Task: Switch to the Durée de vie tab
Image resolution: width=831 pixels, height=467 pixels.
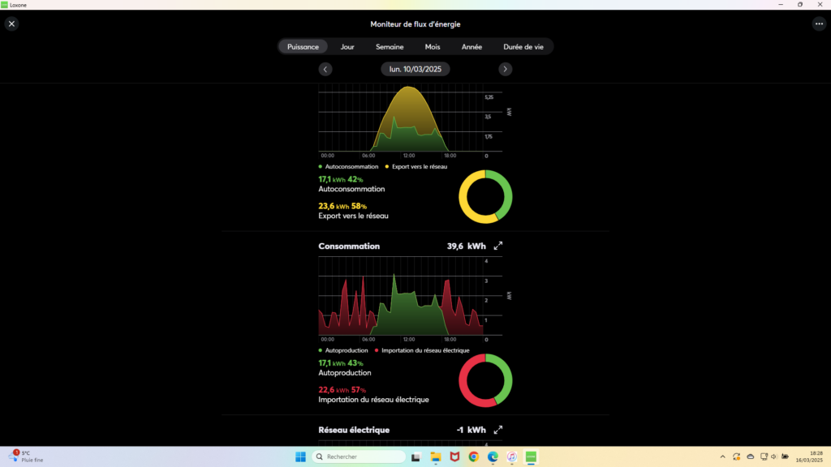Action: tap(523, 47)
